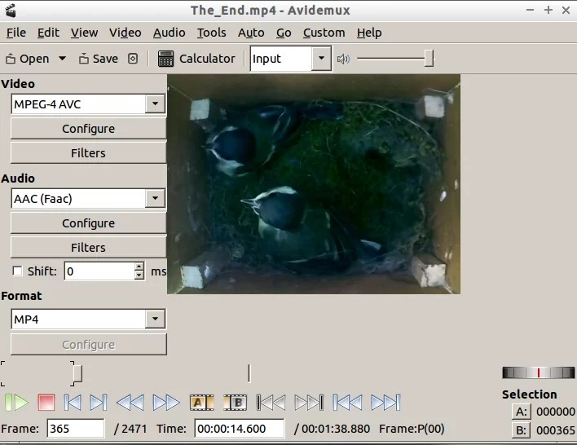This screenshot has height=445, width=577.
Task: Click Configure under Video section
Action: pos(88,129)
